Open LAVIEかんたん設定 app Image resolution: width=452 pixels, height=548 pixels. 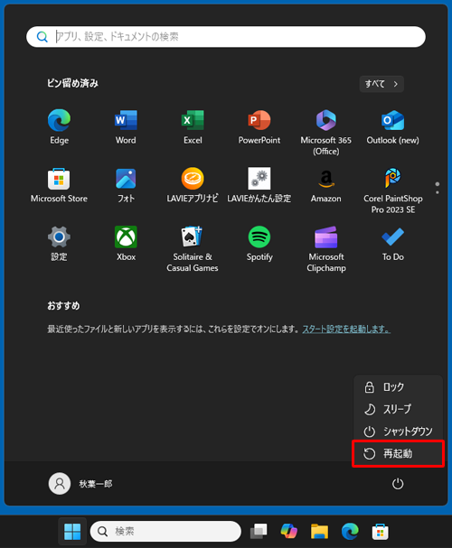pyautogui.click(x=259, y=185)
